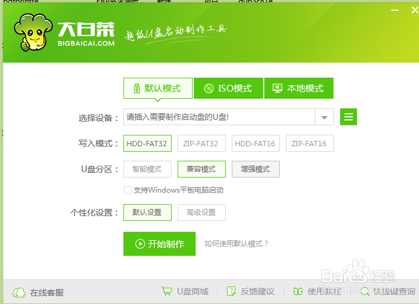Click the 请插入需要制作启动盘的U盘 device field

pyautogui.click(x=219, y=117)
